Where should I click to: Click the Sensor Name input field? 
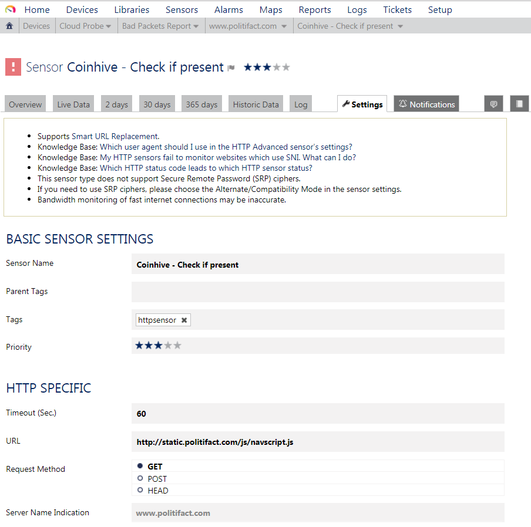tap(318, 264)
